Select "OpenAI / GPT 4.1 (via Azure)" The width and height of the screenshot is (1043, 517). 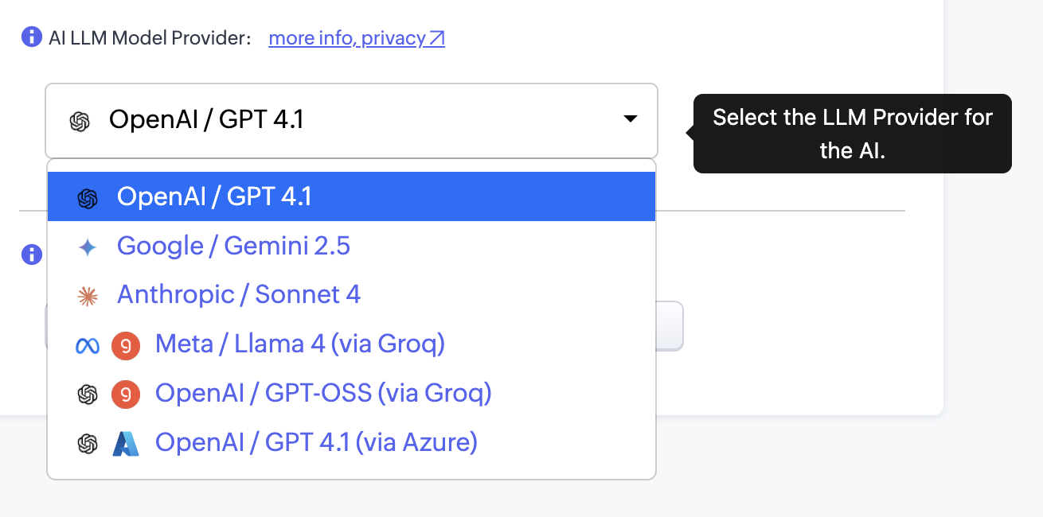tap(316, 442)
